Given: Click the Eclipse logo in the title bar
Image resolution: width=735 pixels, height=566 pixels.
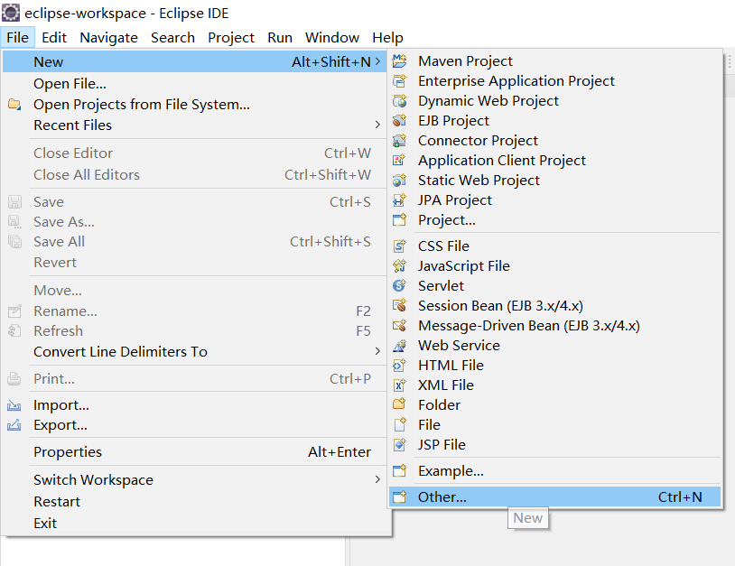Looking at the screenshot, I should [x=11, y=13].
